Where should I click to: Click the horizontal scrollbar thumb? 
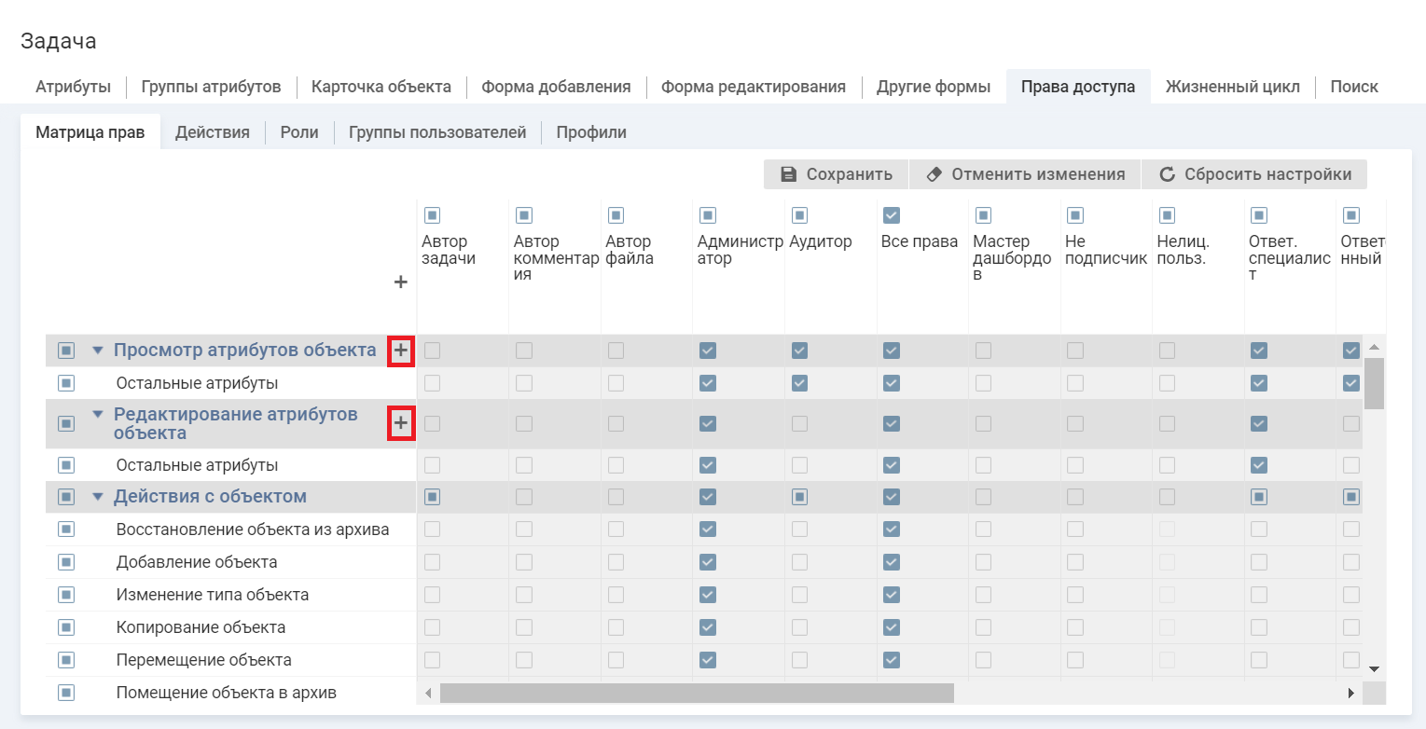coord(697,694)
